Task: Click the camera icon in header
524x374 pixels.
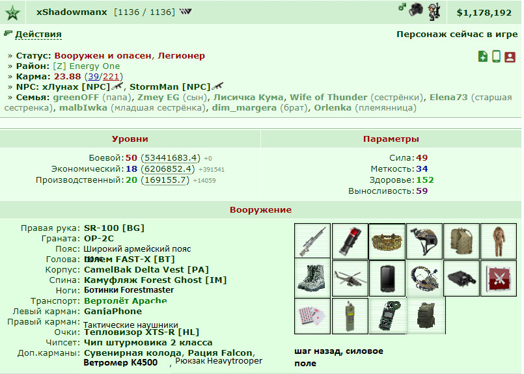Action: (416, 10)
